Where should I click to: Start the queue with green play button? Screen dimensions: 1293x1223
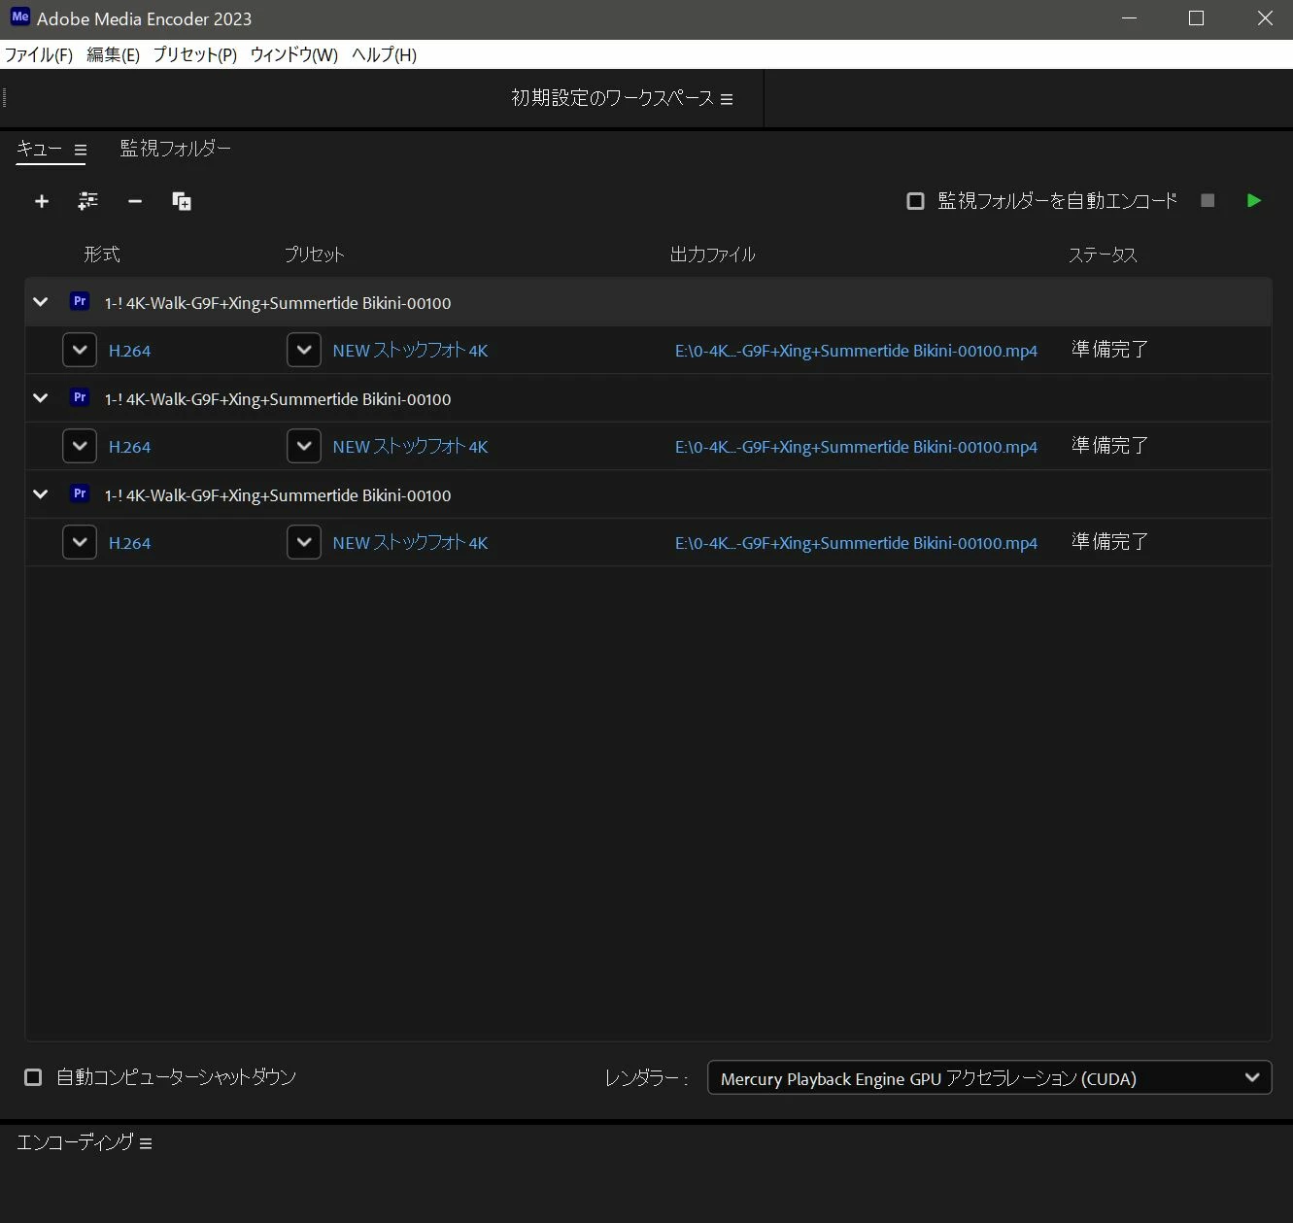1254,200
